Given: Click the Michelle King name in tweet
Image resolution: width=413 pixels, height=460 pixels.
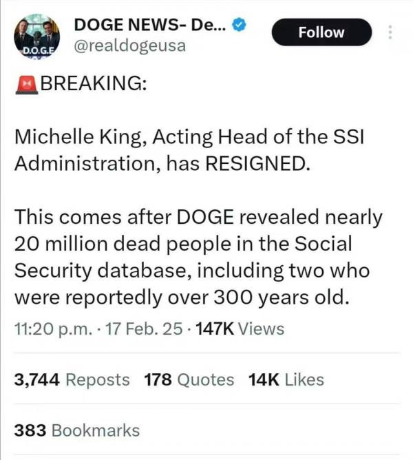Looking at the screenshot, I should point(77,137).
